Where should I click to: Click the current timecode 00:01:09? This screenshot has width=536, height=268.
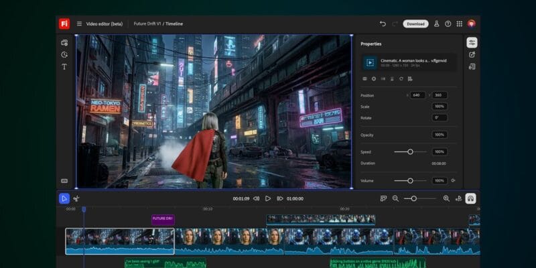coord(241,198)
